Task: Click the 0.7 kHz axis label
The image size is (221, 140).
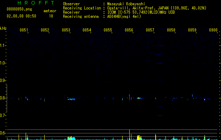Action: point(3,115)
